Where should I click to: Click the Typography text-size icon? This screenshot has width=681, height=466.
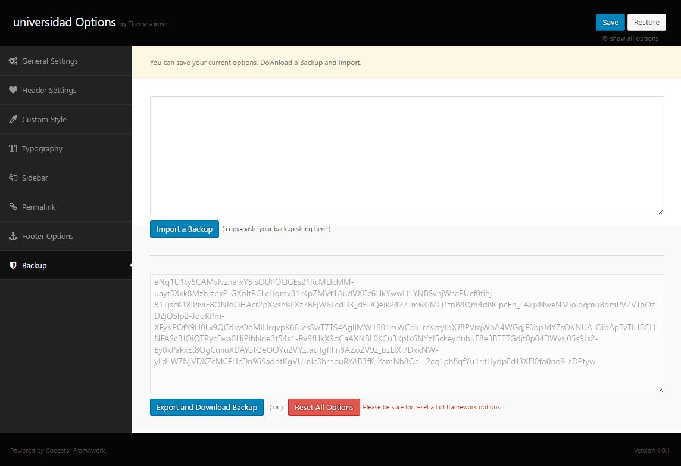tap(13, 149)
